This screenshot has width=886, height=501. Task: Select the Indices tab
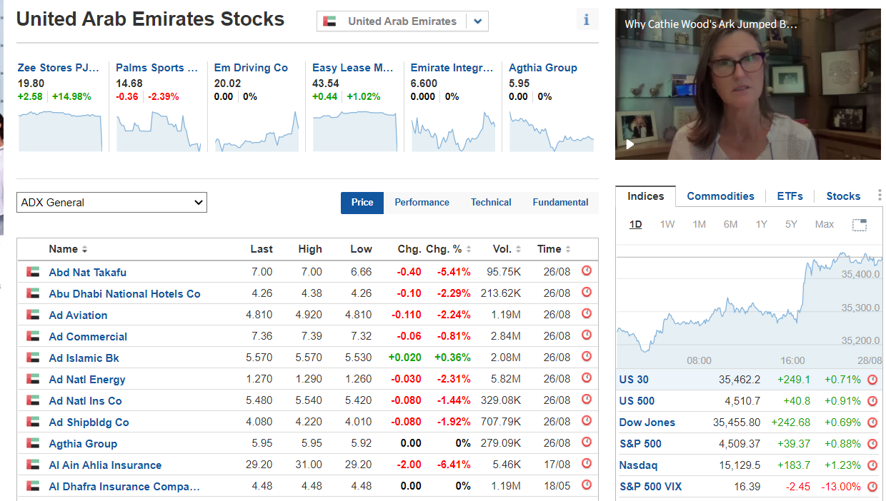click(646, 196)
